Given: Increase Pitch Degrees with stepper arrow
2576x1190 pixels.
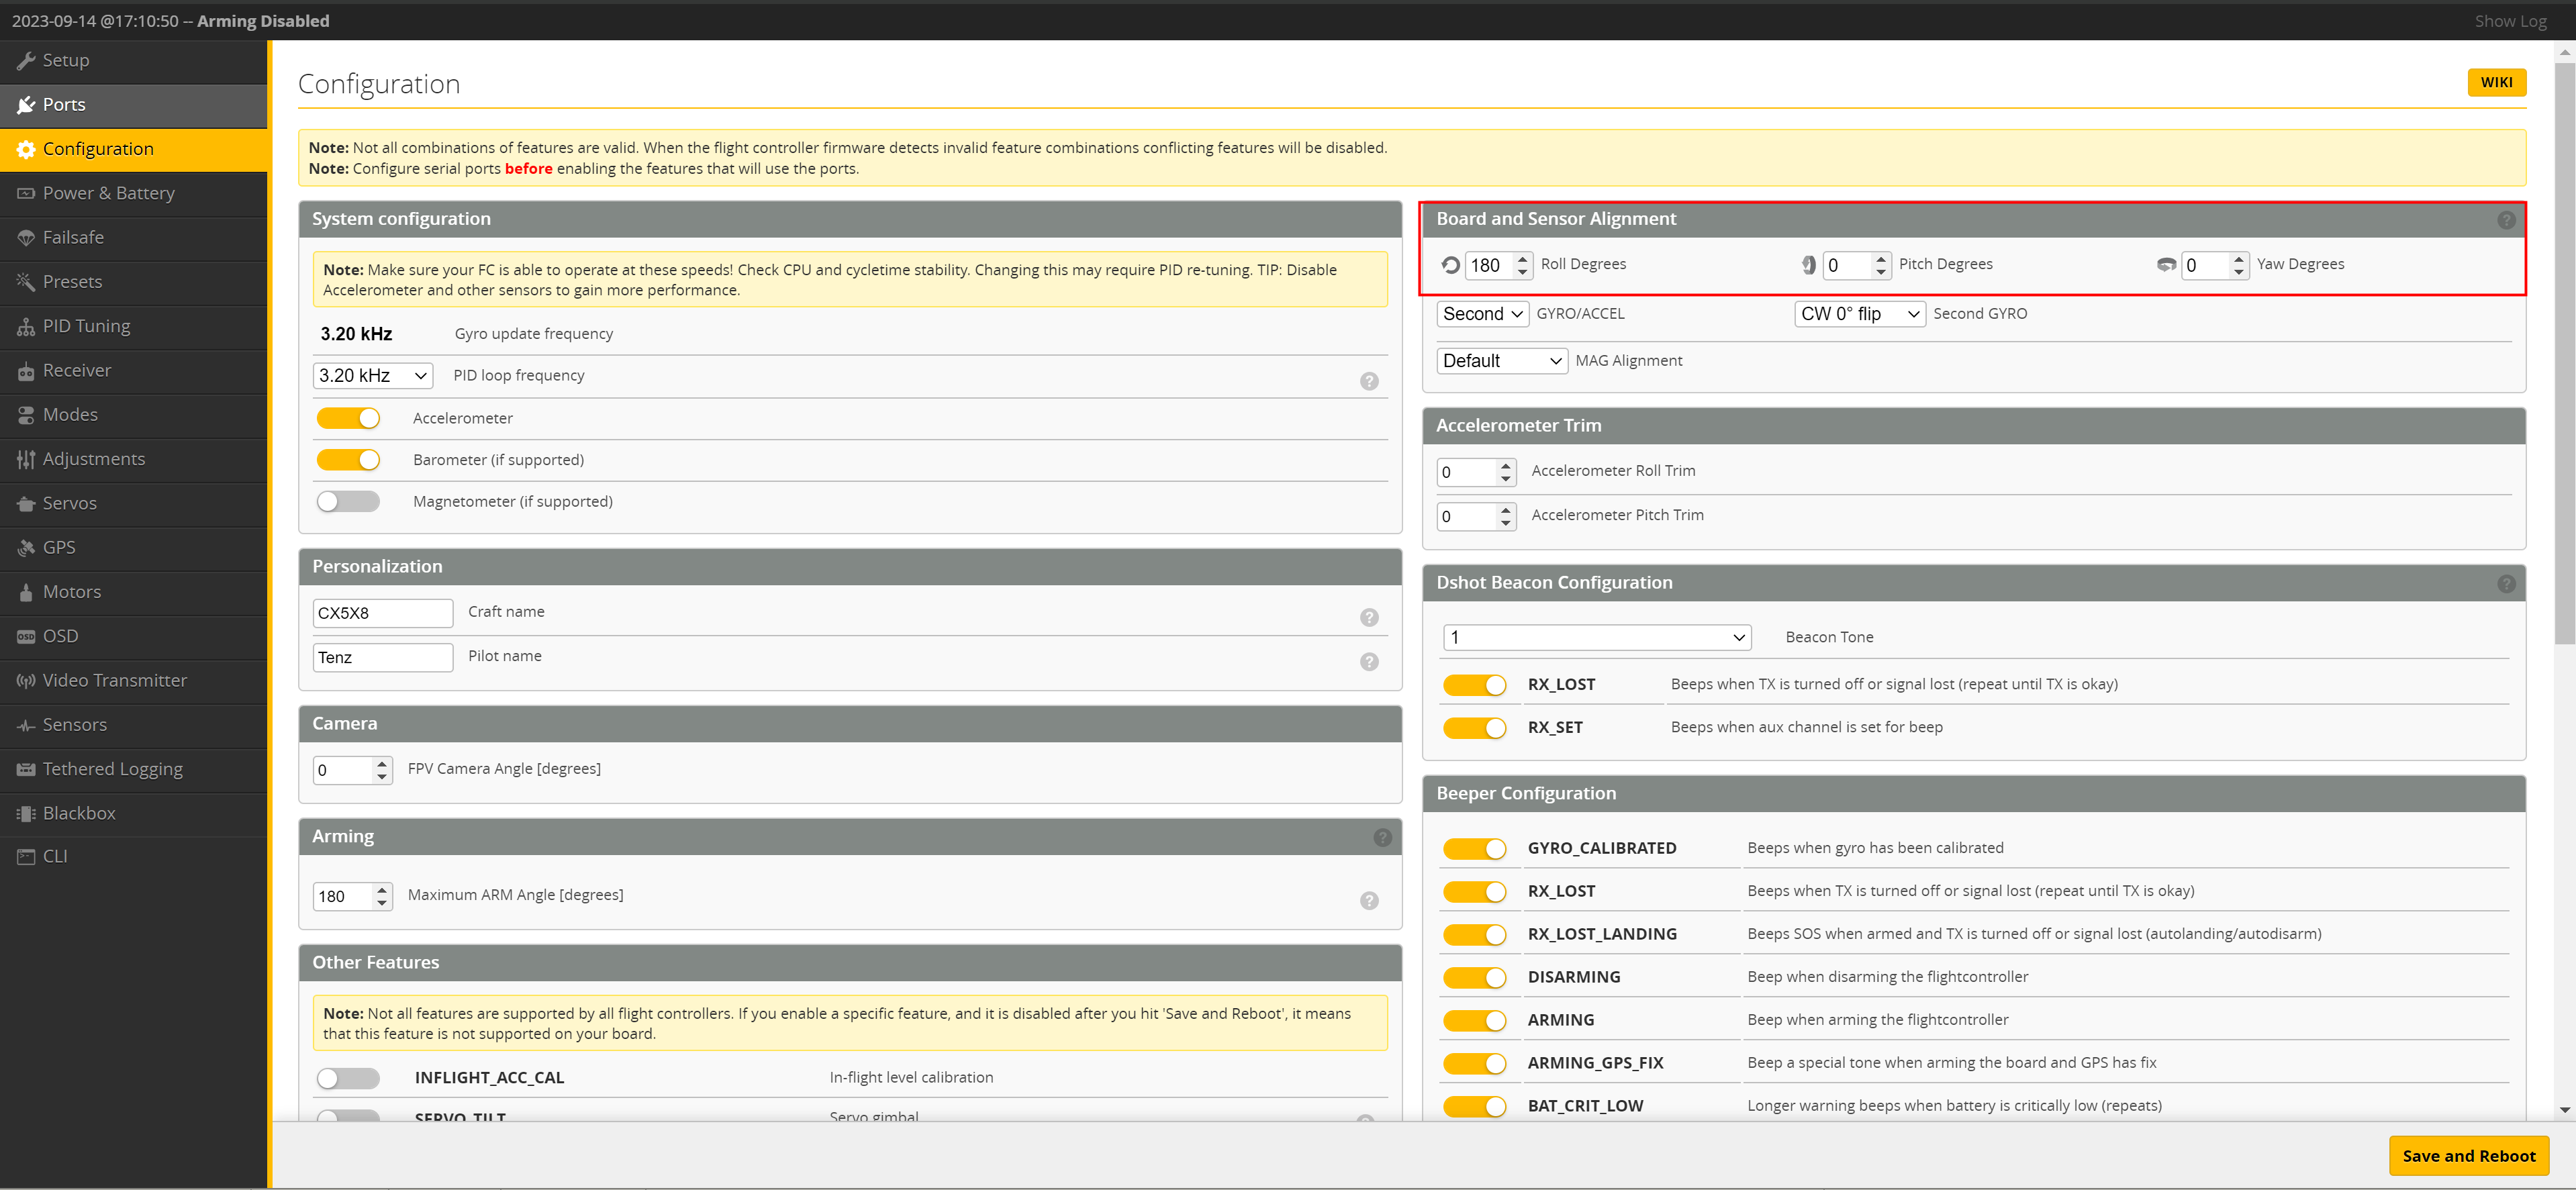Looking at the screenshot, I should pos(1880,259).
